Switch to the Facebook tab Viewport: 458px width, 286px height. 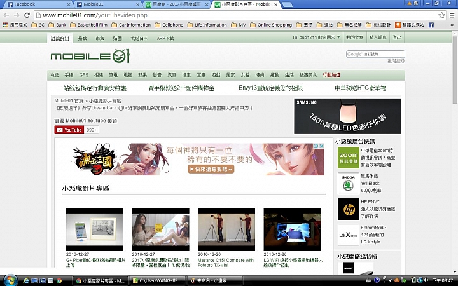(39, 4)
